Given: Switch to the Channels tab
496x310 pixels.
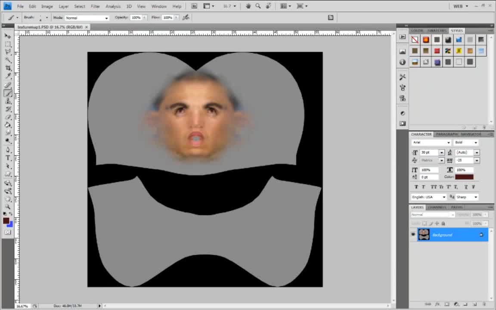Looking at the screenshot, I should click(437, 207).
